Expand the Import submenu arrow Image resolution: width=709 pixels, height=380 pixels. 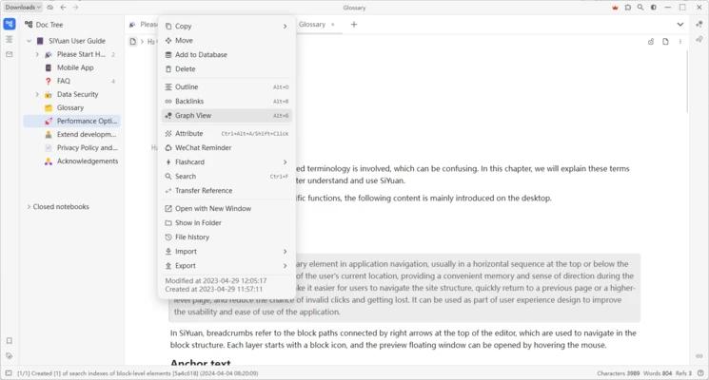coord(285,252)
